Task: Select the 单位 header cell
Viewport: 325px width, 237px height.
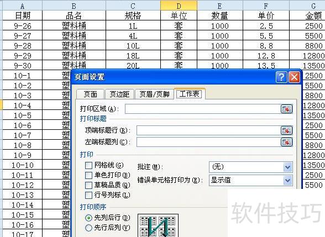Action: coord(179,15)
